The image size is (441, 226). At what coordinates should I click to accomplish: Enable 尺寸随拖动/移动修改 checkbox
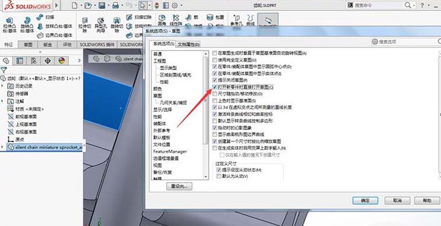point(215,94)
